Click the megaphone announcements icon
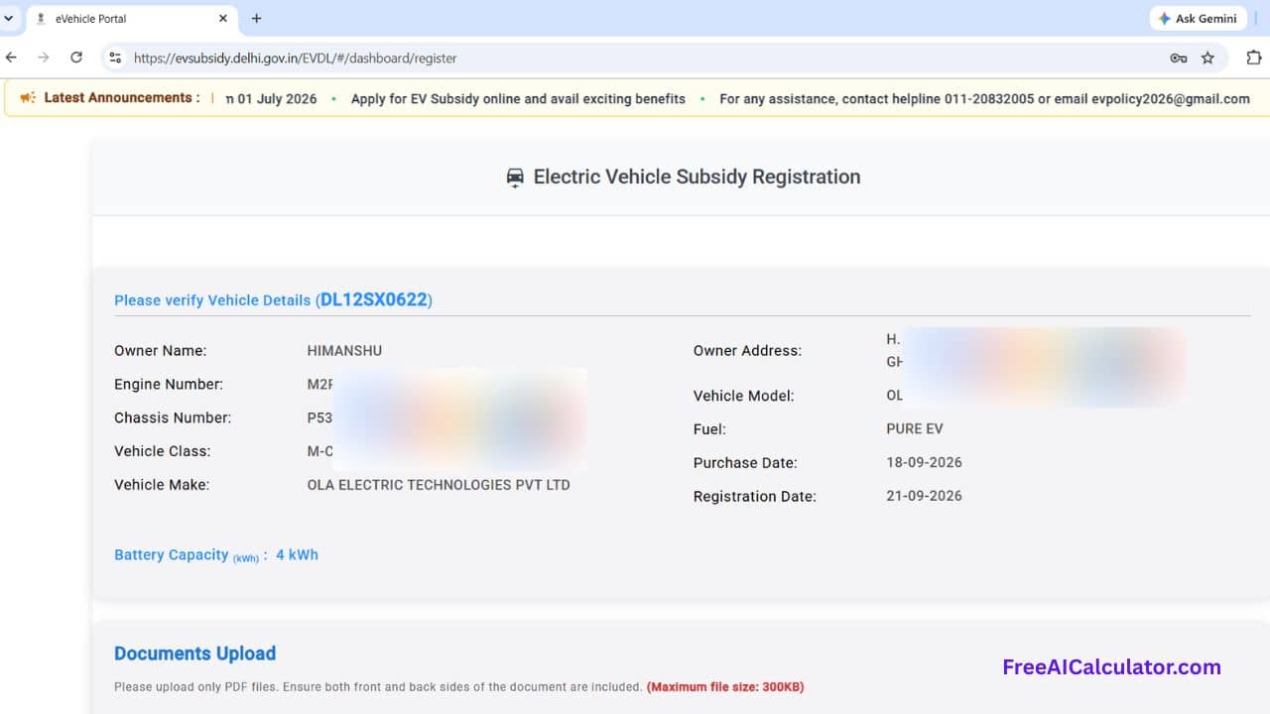Screen dimensions: 1270x714 (x=28, y=98)
